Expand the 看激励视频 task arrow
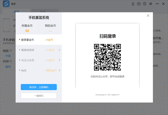Image resolution: width=168 pixels, height=115 pixels. (x=59, y=50)
